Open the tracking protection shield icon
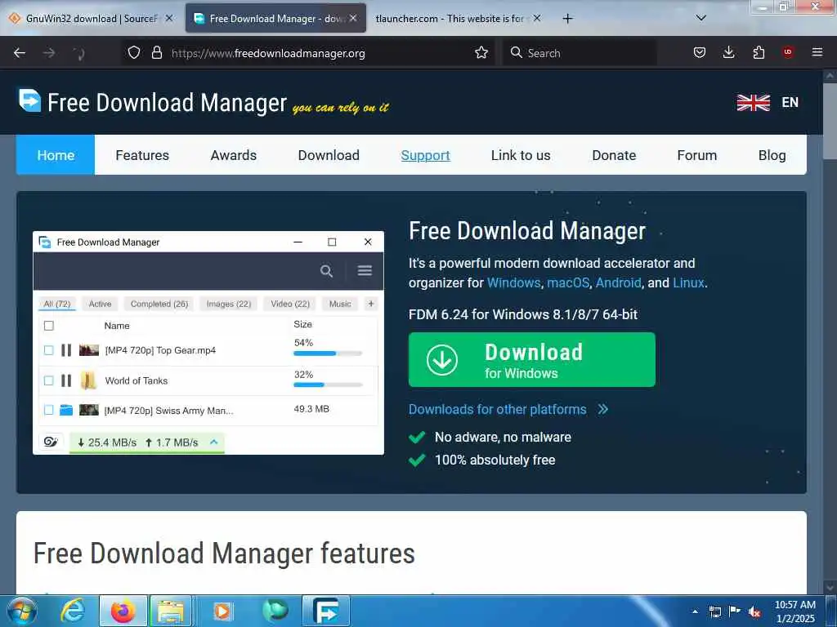837x627 pixels. pos(134,53)
